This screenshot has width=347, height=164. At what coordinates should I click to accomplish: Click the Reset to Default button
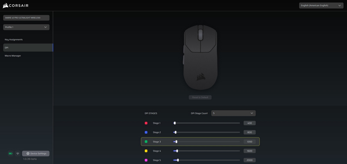coord(200,97)
